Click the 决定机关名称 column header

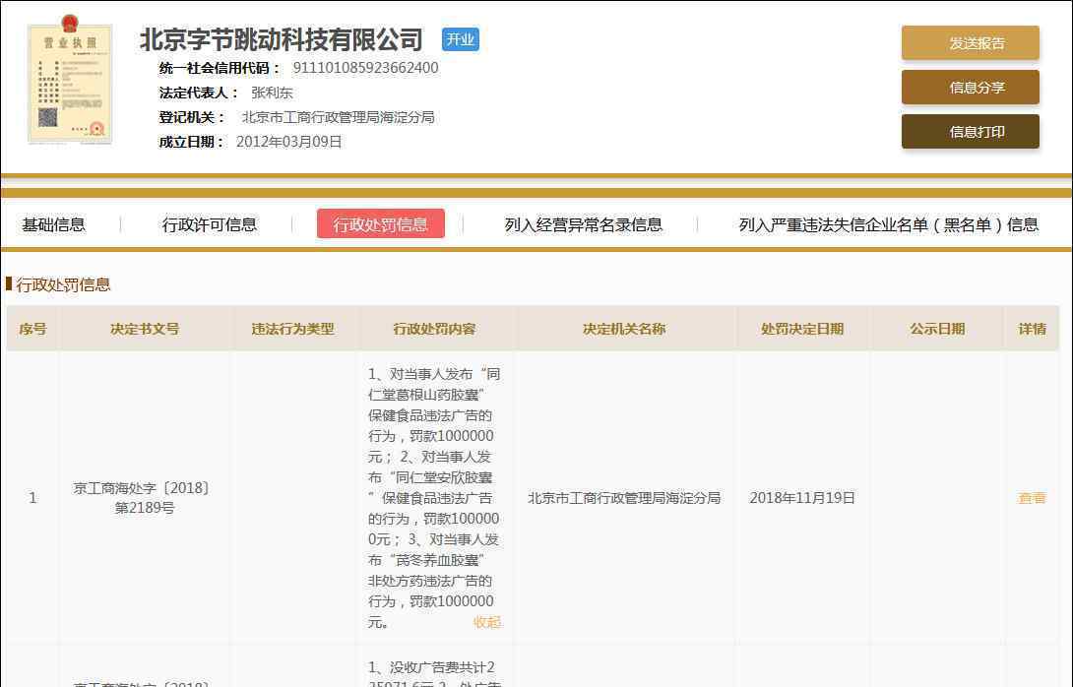(x=624, y=329)
